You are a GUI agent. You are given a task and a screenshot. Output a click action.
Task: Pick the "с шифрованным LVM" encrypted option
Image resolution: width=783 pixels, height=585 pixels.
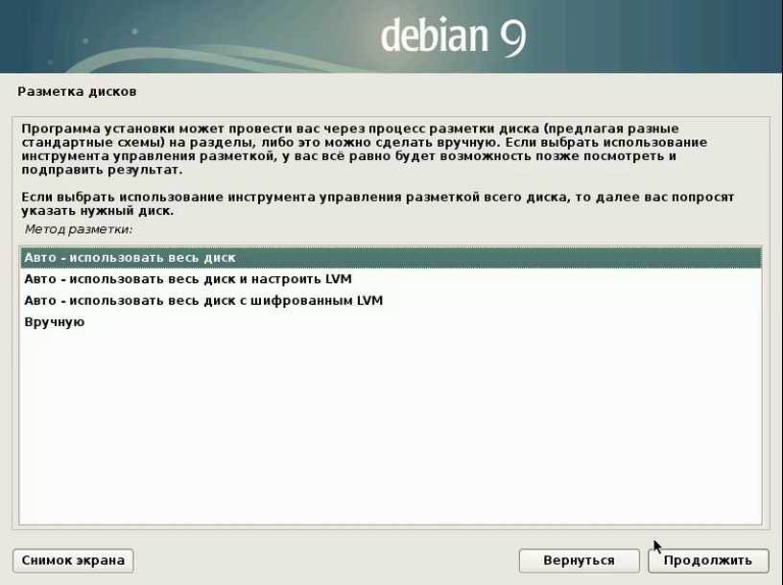point(203,300)
